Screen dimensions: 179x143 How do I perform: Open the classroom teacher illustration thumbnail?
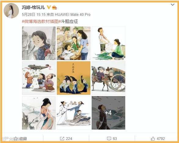point(74,43)
